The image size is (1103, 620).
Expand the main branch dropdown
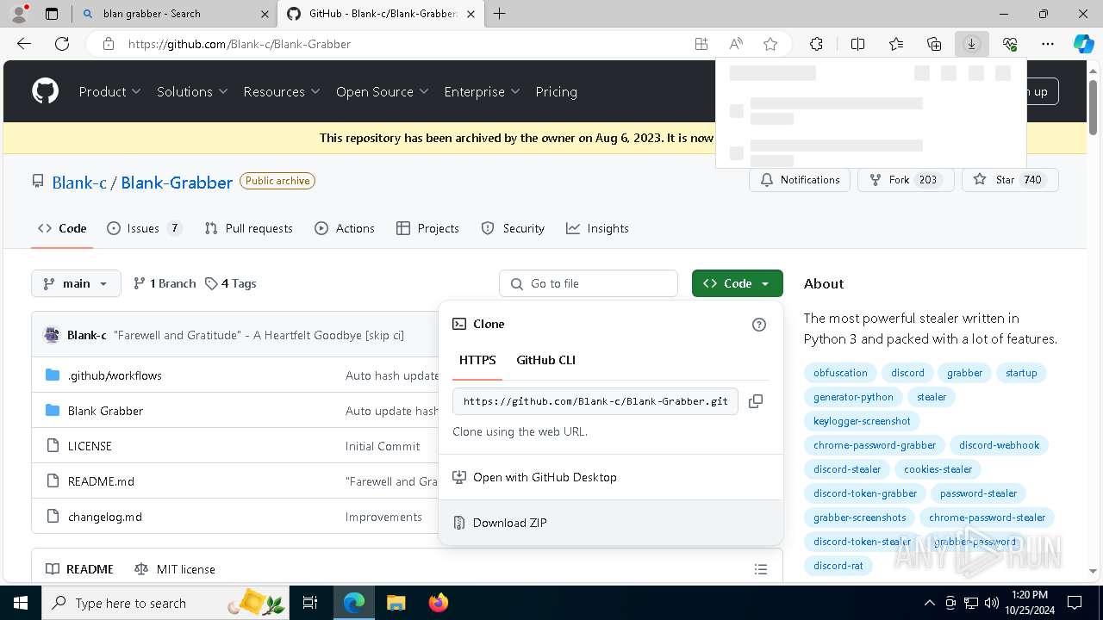pyautogui.click(x=76, y=283)
